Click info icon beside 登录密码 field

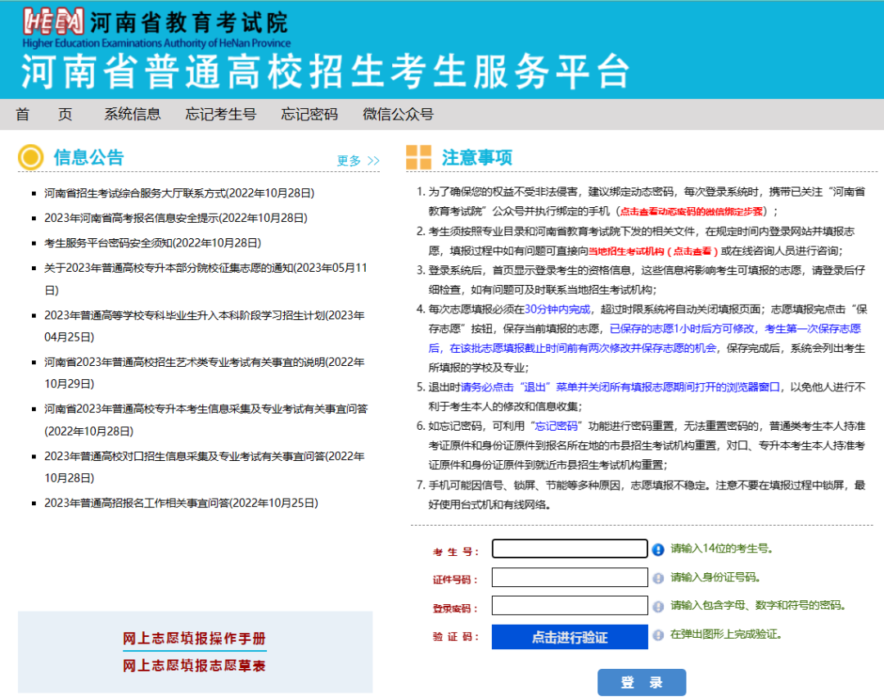coord(658,607)
